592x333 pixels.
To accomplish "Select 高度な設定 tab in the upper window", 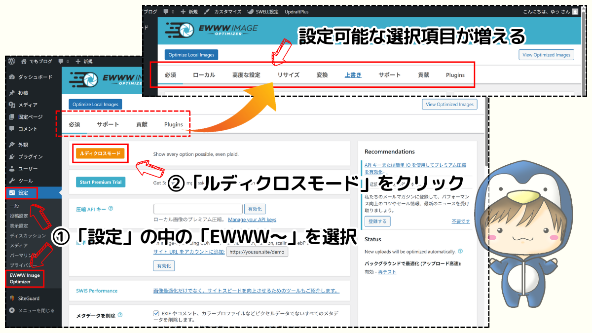I will [246, 75].
